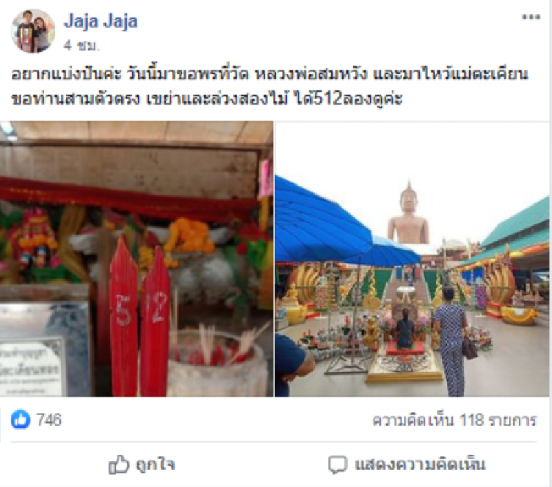
Task: Click the ถูกใจ like button
Action: point(142,464)
